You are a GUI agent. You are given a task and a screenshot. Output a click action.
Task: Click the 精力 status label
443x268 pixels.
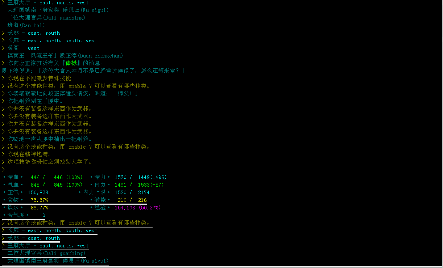tap(100, 177)
